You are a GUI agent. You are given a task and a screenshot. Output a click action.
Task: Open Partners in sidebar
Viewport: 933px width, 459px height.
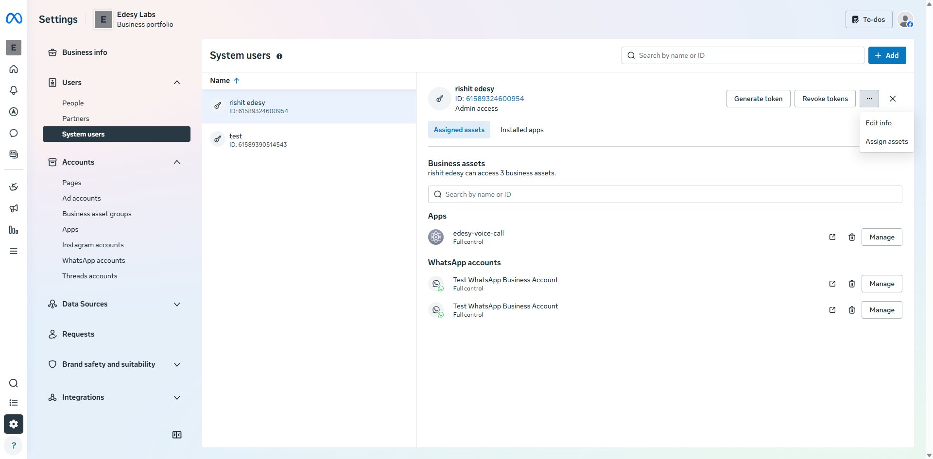click(76, 119)
